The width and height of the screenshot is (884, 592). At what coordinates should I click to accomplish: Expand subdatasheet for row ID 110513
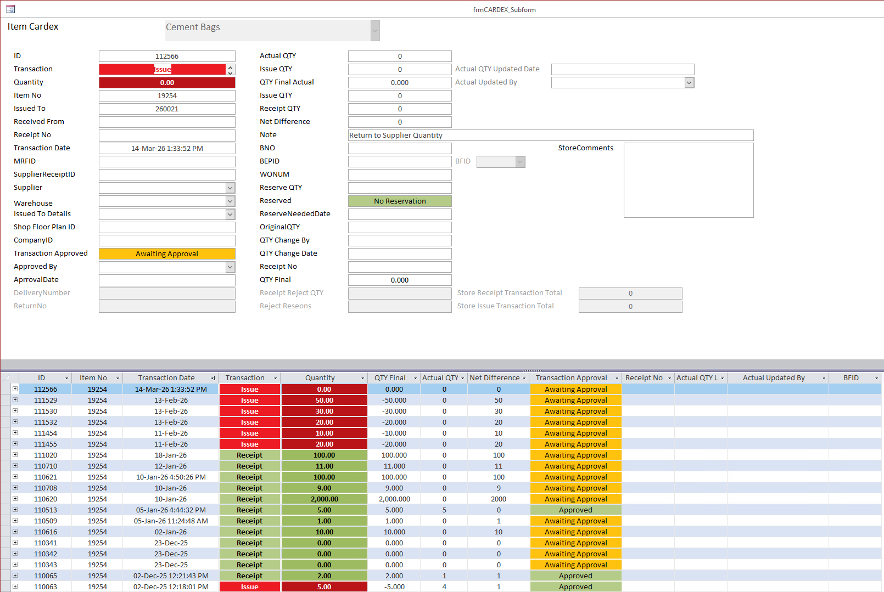[15, 510]
